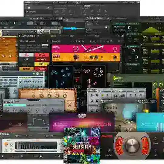Click the large silver center knob between red meters

[132, 145]
